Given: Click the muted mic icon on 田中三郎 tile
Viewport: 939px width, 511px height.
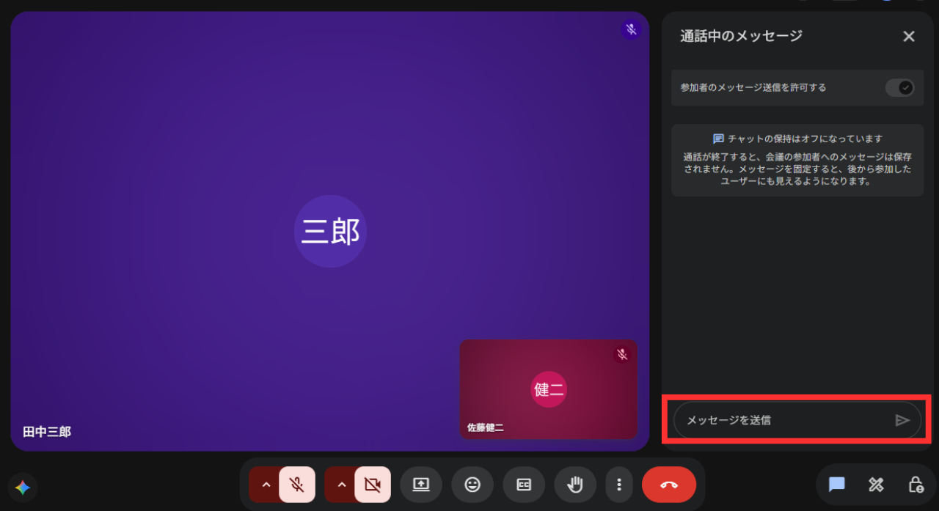Looking at the screenshot, I should click(631, 30).
